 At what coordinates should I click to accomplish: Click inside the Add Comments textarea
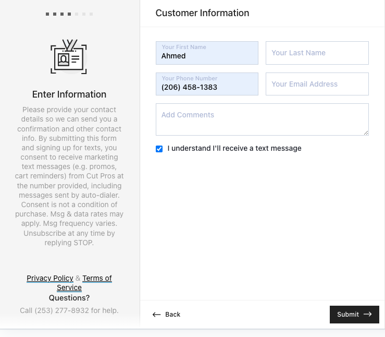coord(262,119)
